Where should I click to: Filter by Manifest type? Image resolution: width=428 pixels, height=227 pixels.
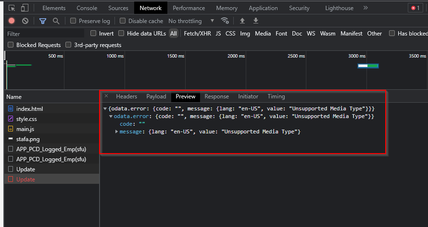coord(352,34)
